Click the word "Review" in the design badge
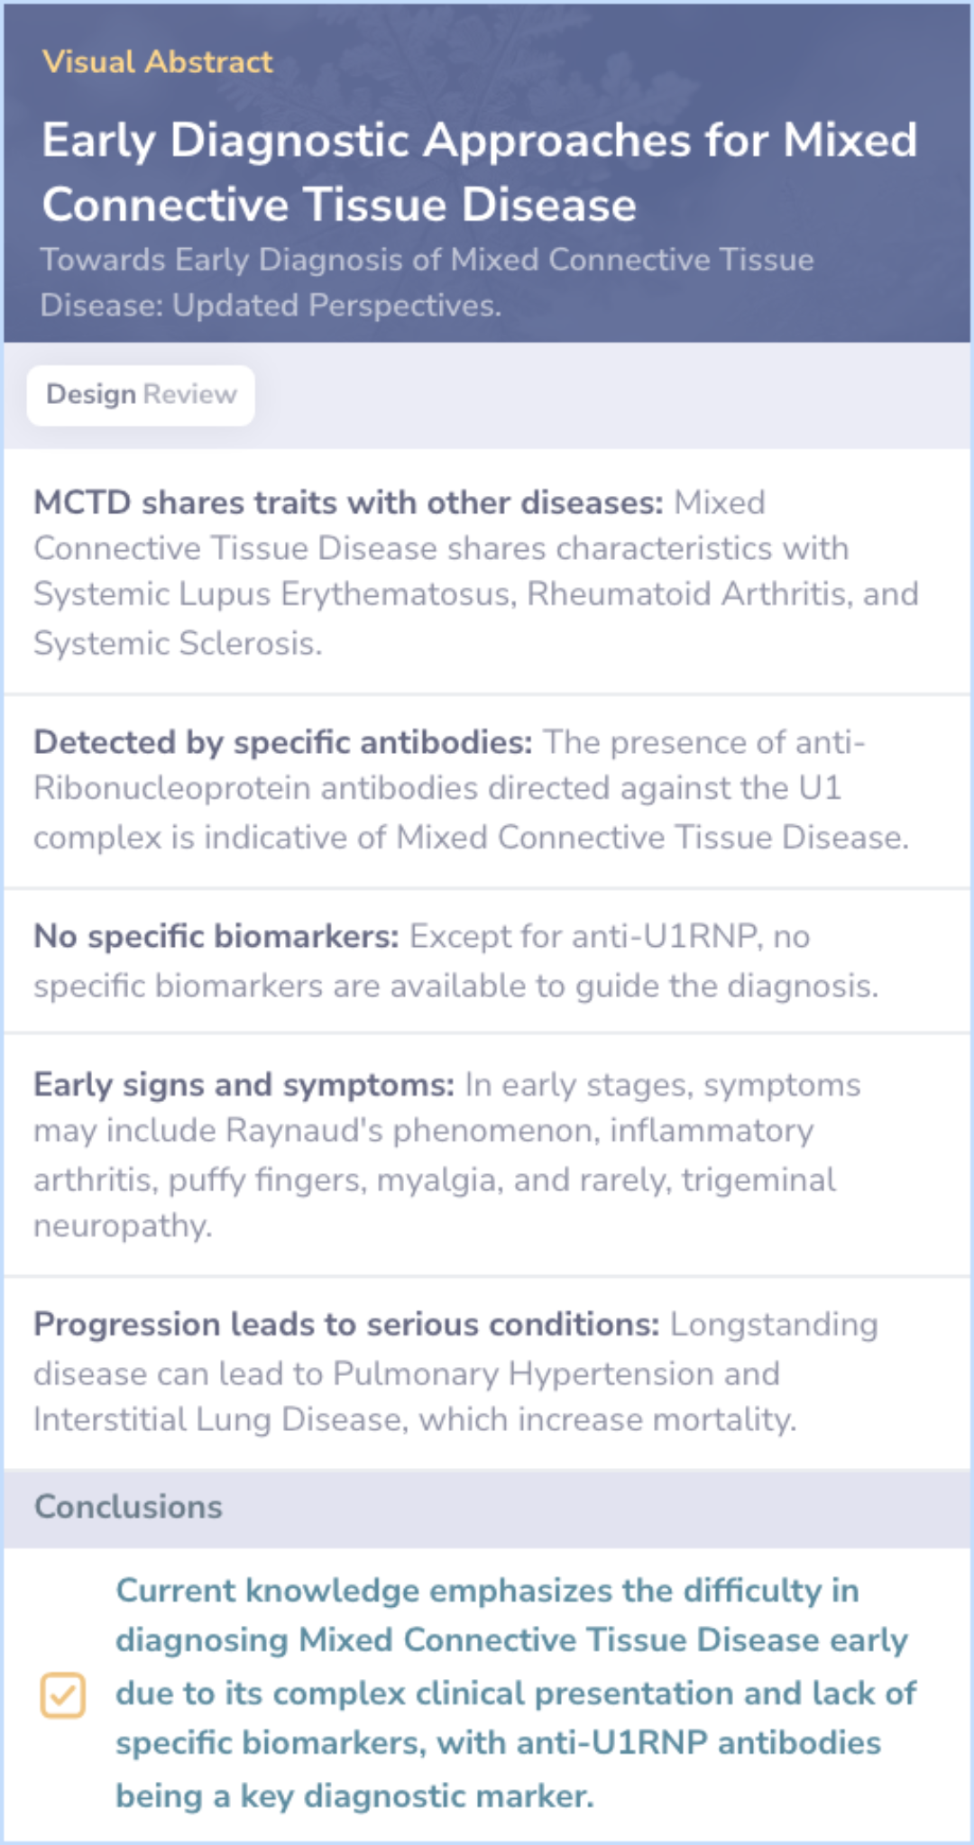The height and width of the screenshot is (1845, 974). [189, 395]
